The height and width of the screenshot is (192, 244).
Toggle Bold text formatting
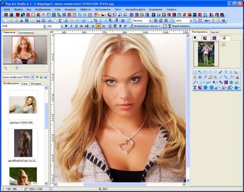pos(66,26)
